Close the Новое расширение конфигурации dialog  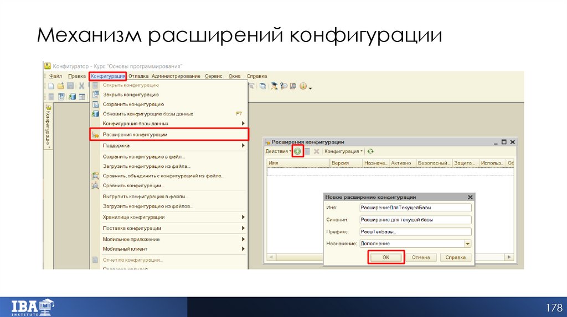(x=470, y=197)
